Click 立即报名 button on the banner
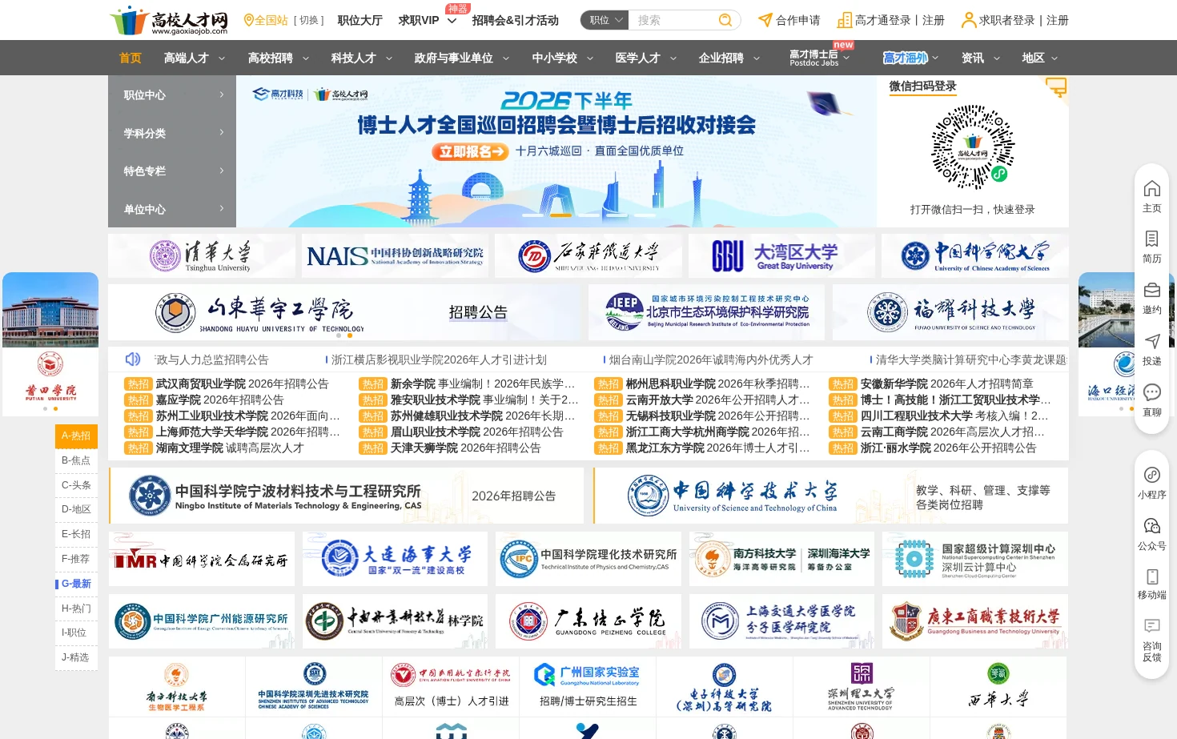 tap(471, 151)
